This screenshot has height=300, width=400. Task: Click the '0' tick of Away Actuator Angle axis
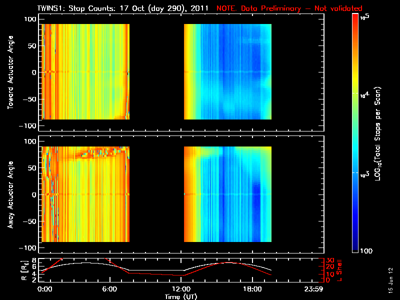(34, 194)
